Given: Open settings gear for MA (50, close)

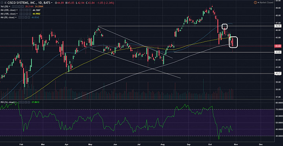Looking at the screenshot, I should 22,18.
